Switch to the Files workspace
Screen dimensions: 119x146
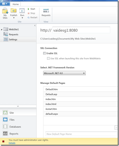pos(18,120)
